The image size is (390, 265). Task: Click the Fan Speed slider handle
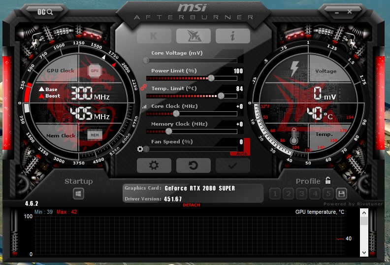[x=146, y=149]
